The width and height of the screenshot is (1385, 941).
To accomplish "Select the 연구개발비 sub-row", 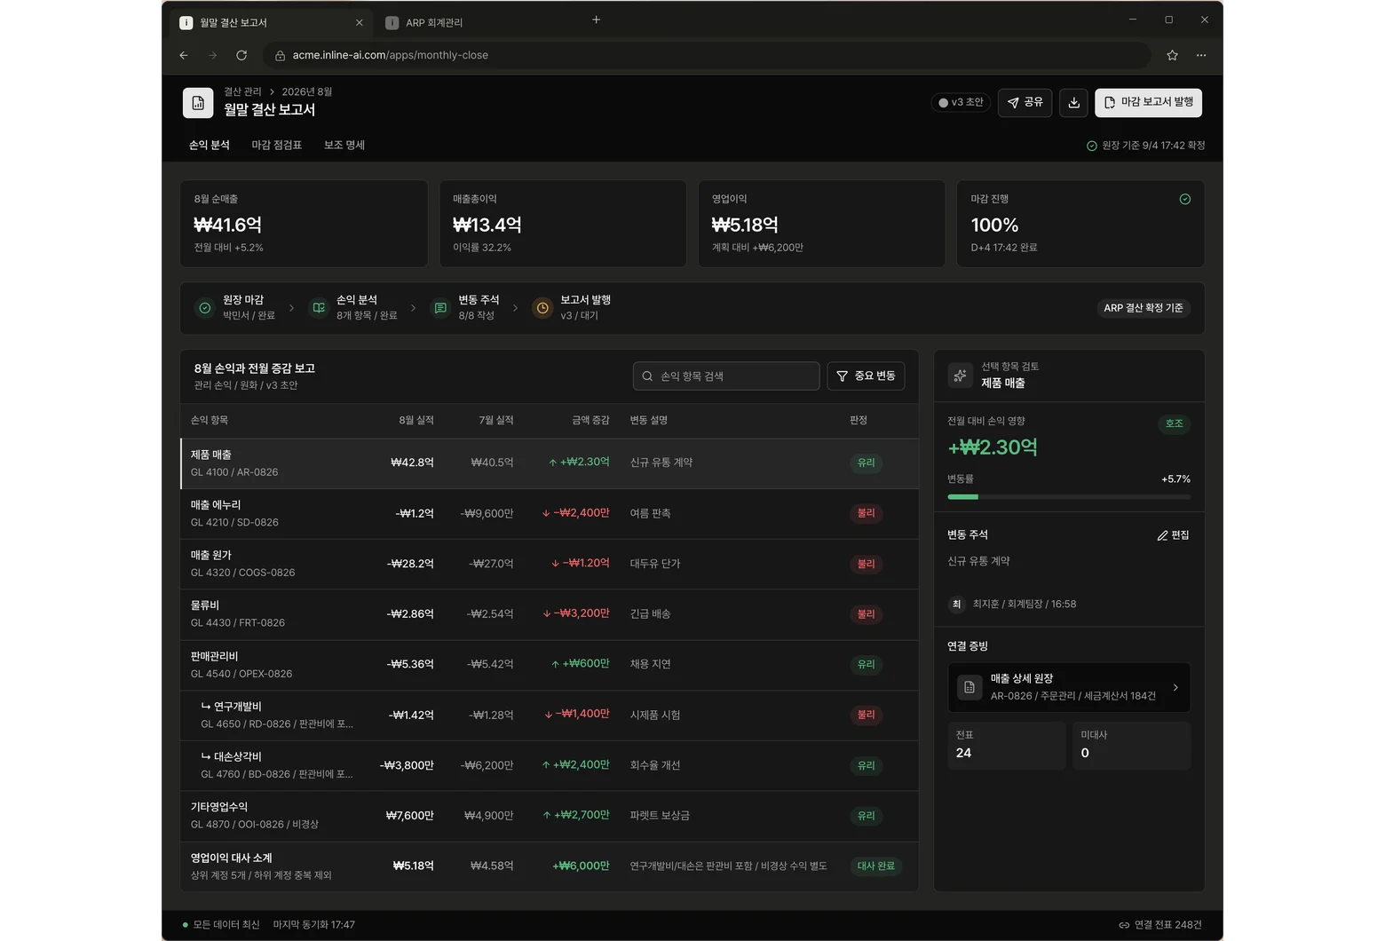I will click(x=550, y=716).
